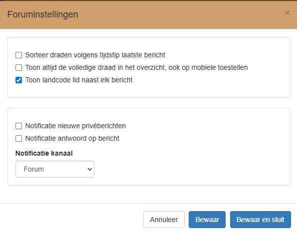This screenshot has width=297, height=234.
Task: Select the 'Notificatie nieuwe privéberichten' label text
Action: (x=75, y=126)
